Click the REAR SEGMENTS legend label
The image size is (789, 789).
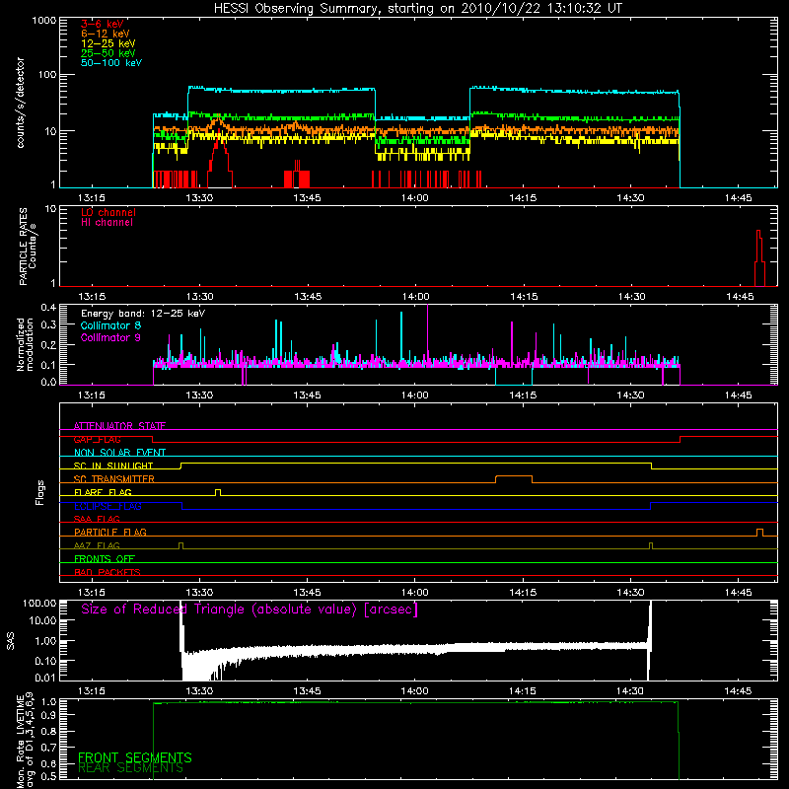point(131,768)
